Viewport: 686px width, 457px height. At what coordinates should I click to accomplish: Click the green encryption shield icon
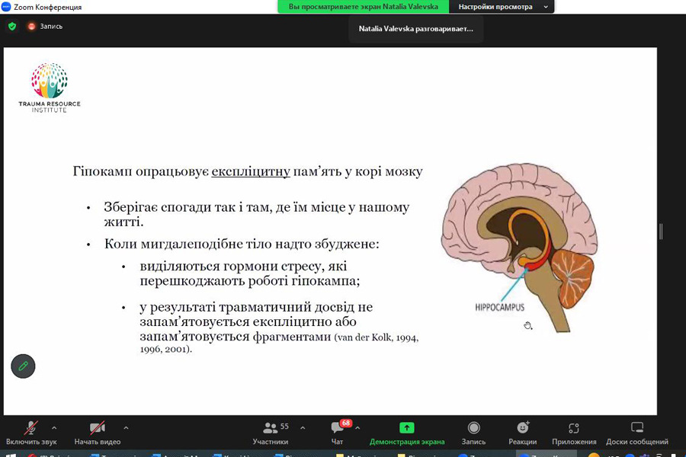tap(12, 26)
